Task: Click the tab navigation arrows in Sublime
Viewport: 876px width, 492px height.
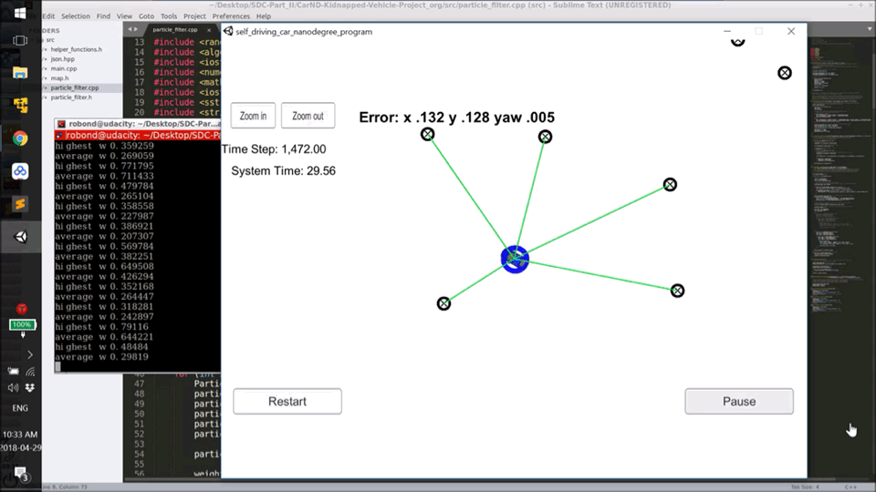Action: (132, 29)
